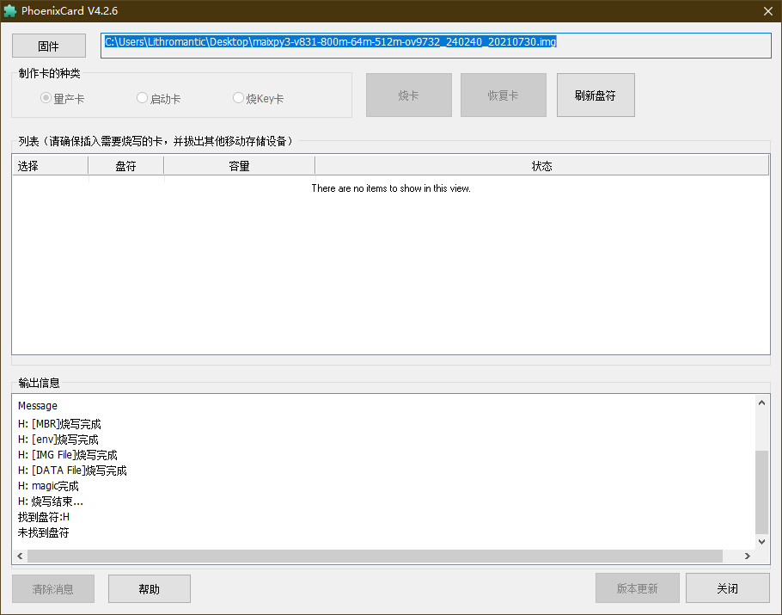
Task: Click the 盘符 column header
Action: tap(126, 166)
